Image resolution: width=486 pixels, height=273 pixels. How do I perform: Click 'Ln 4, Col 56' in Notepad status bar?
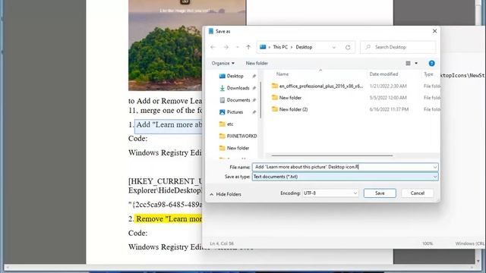tap(222, 243)
